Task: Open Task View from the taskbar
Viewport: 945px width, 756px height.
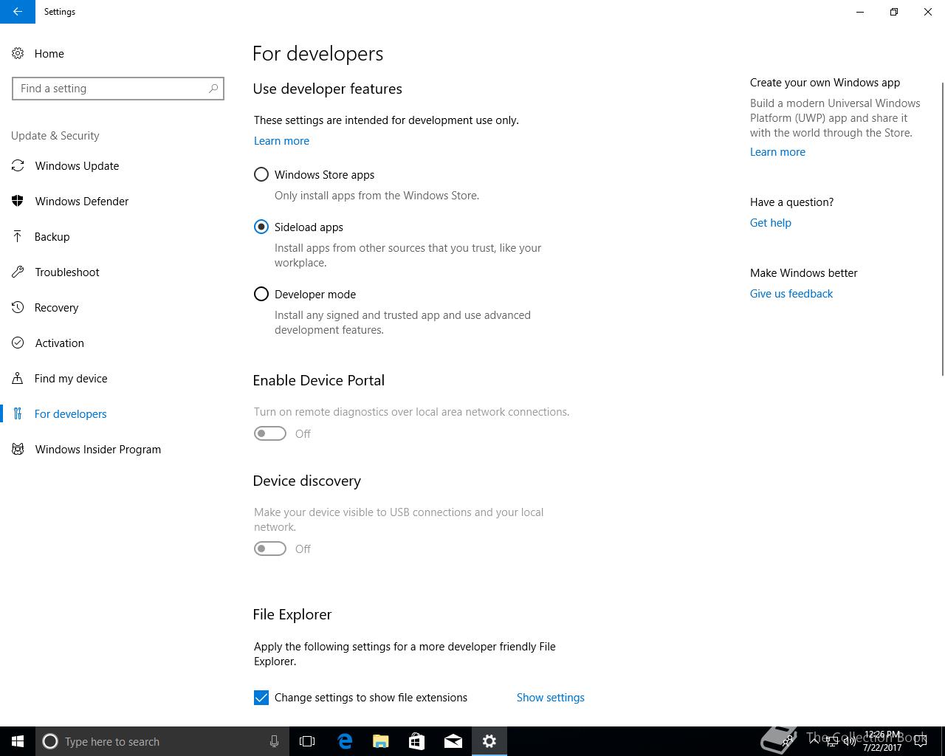Action: pos(307,741)
